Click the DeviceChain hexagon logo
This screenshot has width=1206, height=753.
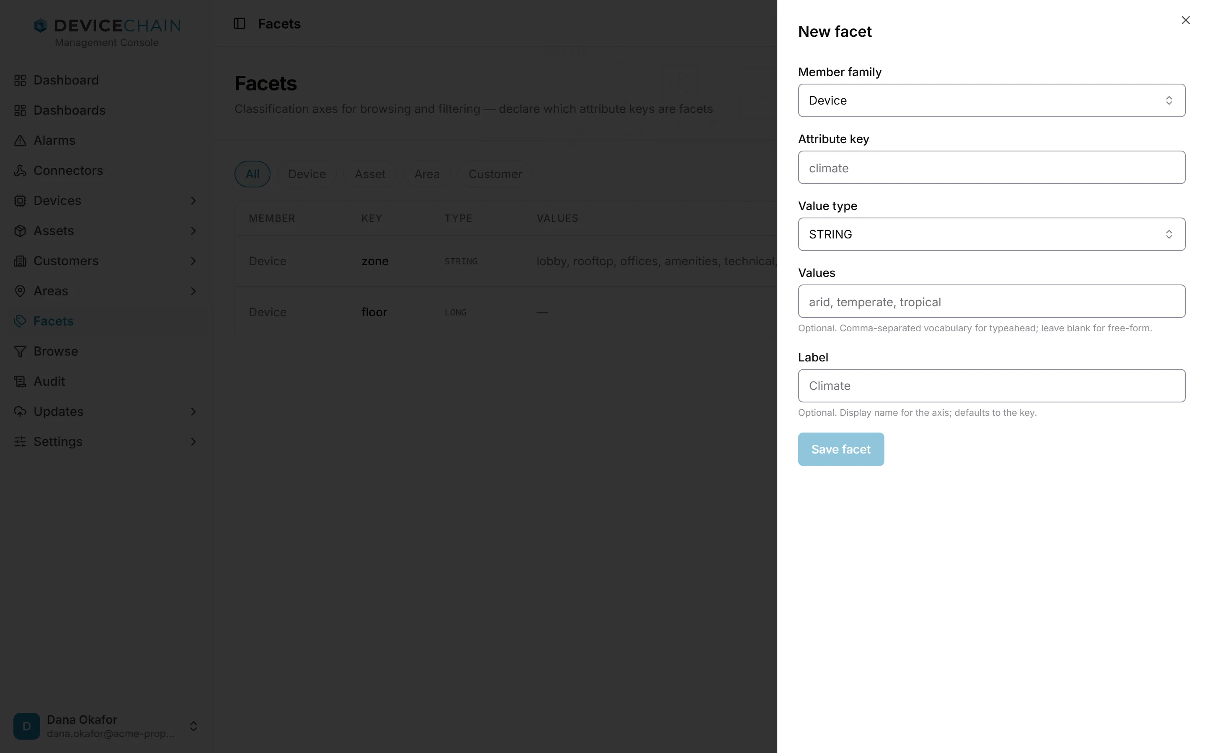(x=40, y=26)
